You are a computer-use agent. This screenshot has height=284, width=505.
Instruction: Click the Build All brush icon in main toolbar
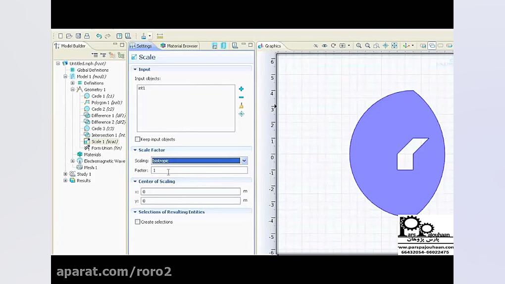tap(144, 36)
